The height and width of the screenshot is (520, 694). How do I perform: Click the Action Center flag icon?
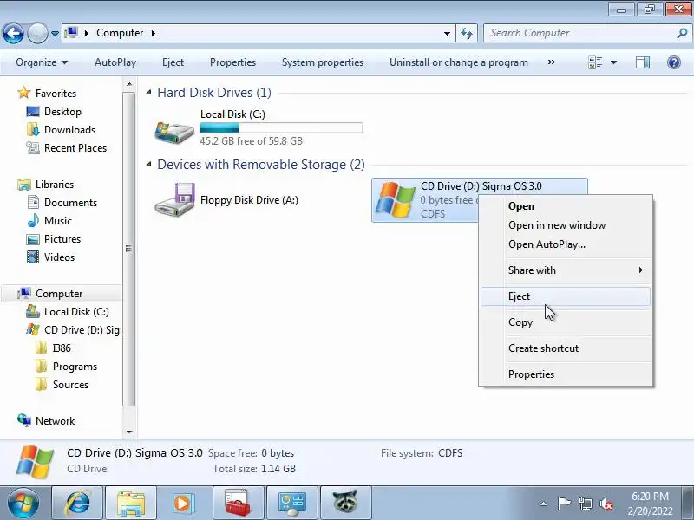563,504
